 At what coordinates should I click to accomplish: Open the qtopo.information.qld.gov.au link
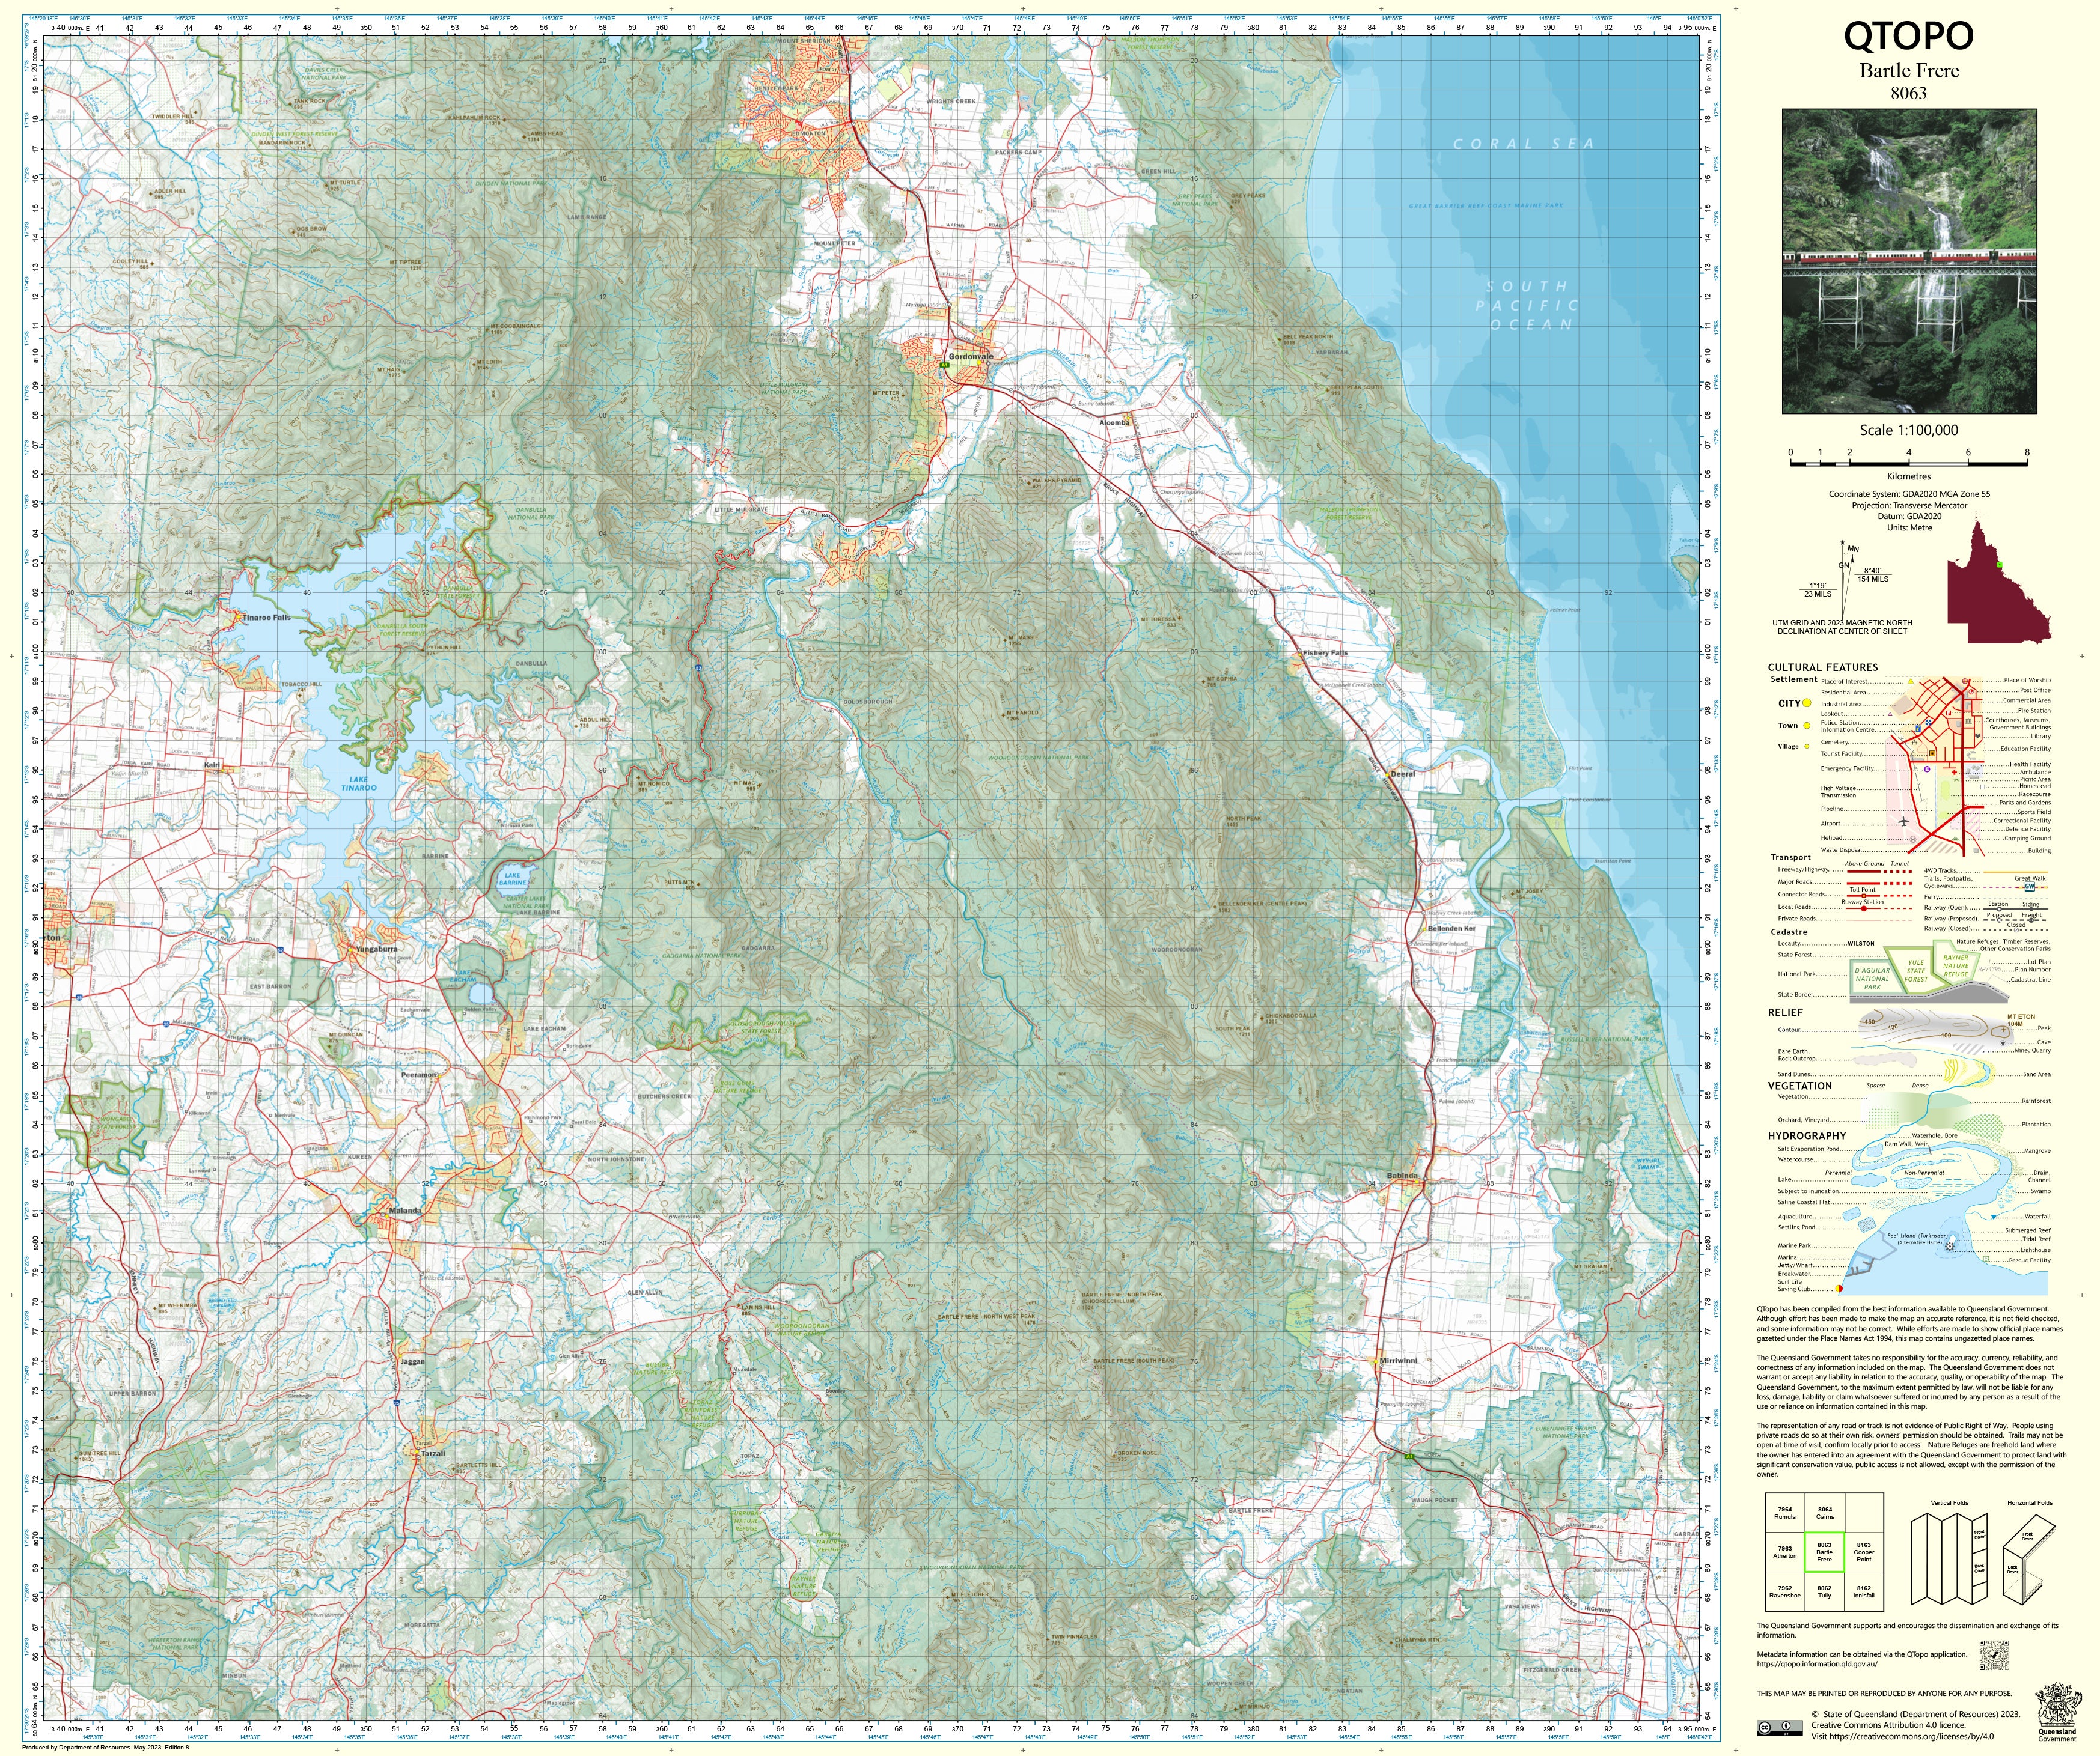click(x=1817, y=1664)
